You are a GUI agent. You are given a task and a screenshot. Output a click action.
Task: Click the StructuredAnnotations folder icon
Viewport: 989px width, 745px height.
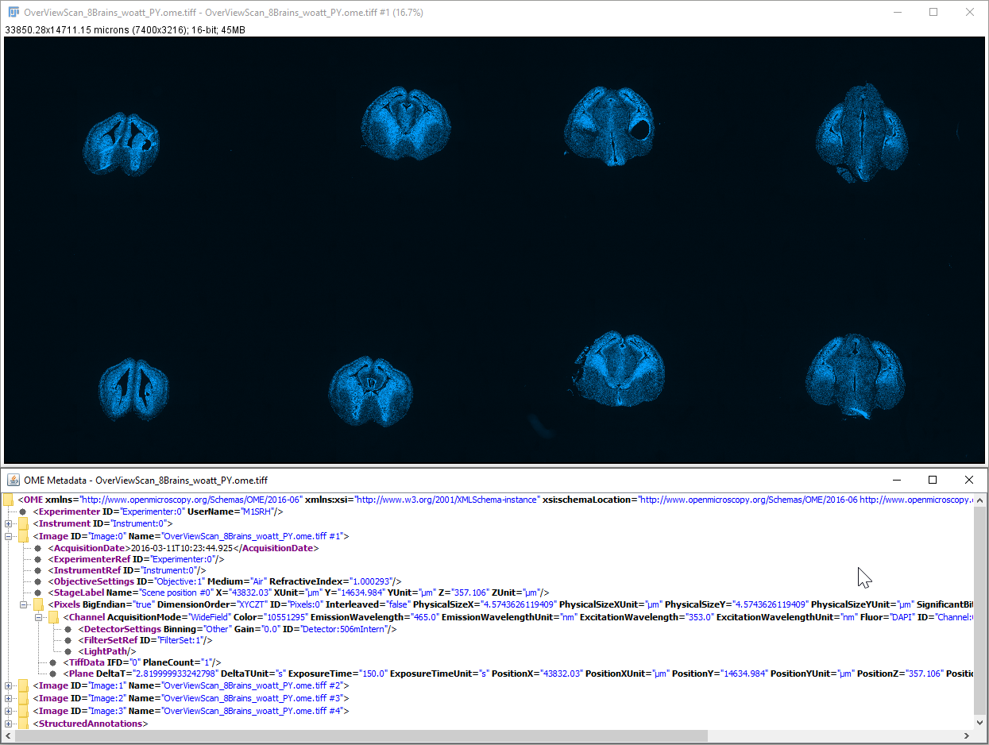tap(23, 724)
